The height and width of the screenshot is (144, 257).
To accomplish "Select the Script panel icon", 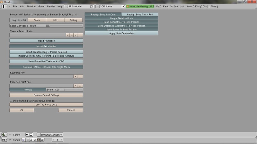I will click(x=27, y=140).
